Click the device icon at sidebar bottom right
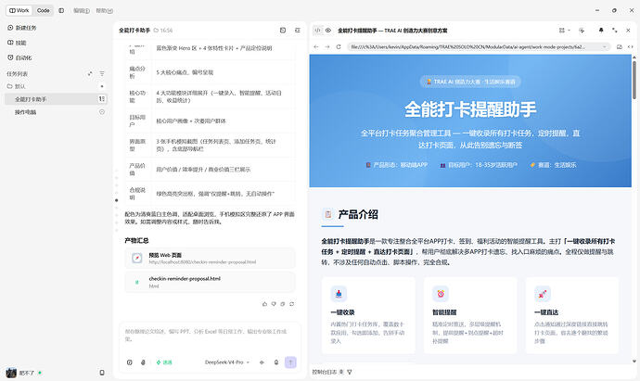Viewport: 640px width, 381px height. pyautogui.click(x=102, y=373)
